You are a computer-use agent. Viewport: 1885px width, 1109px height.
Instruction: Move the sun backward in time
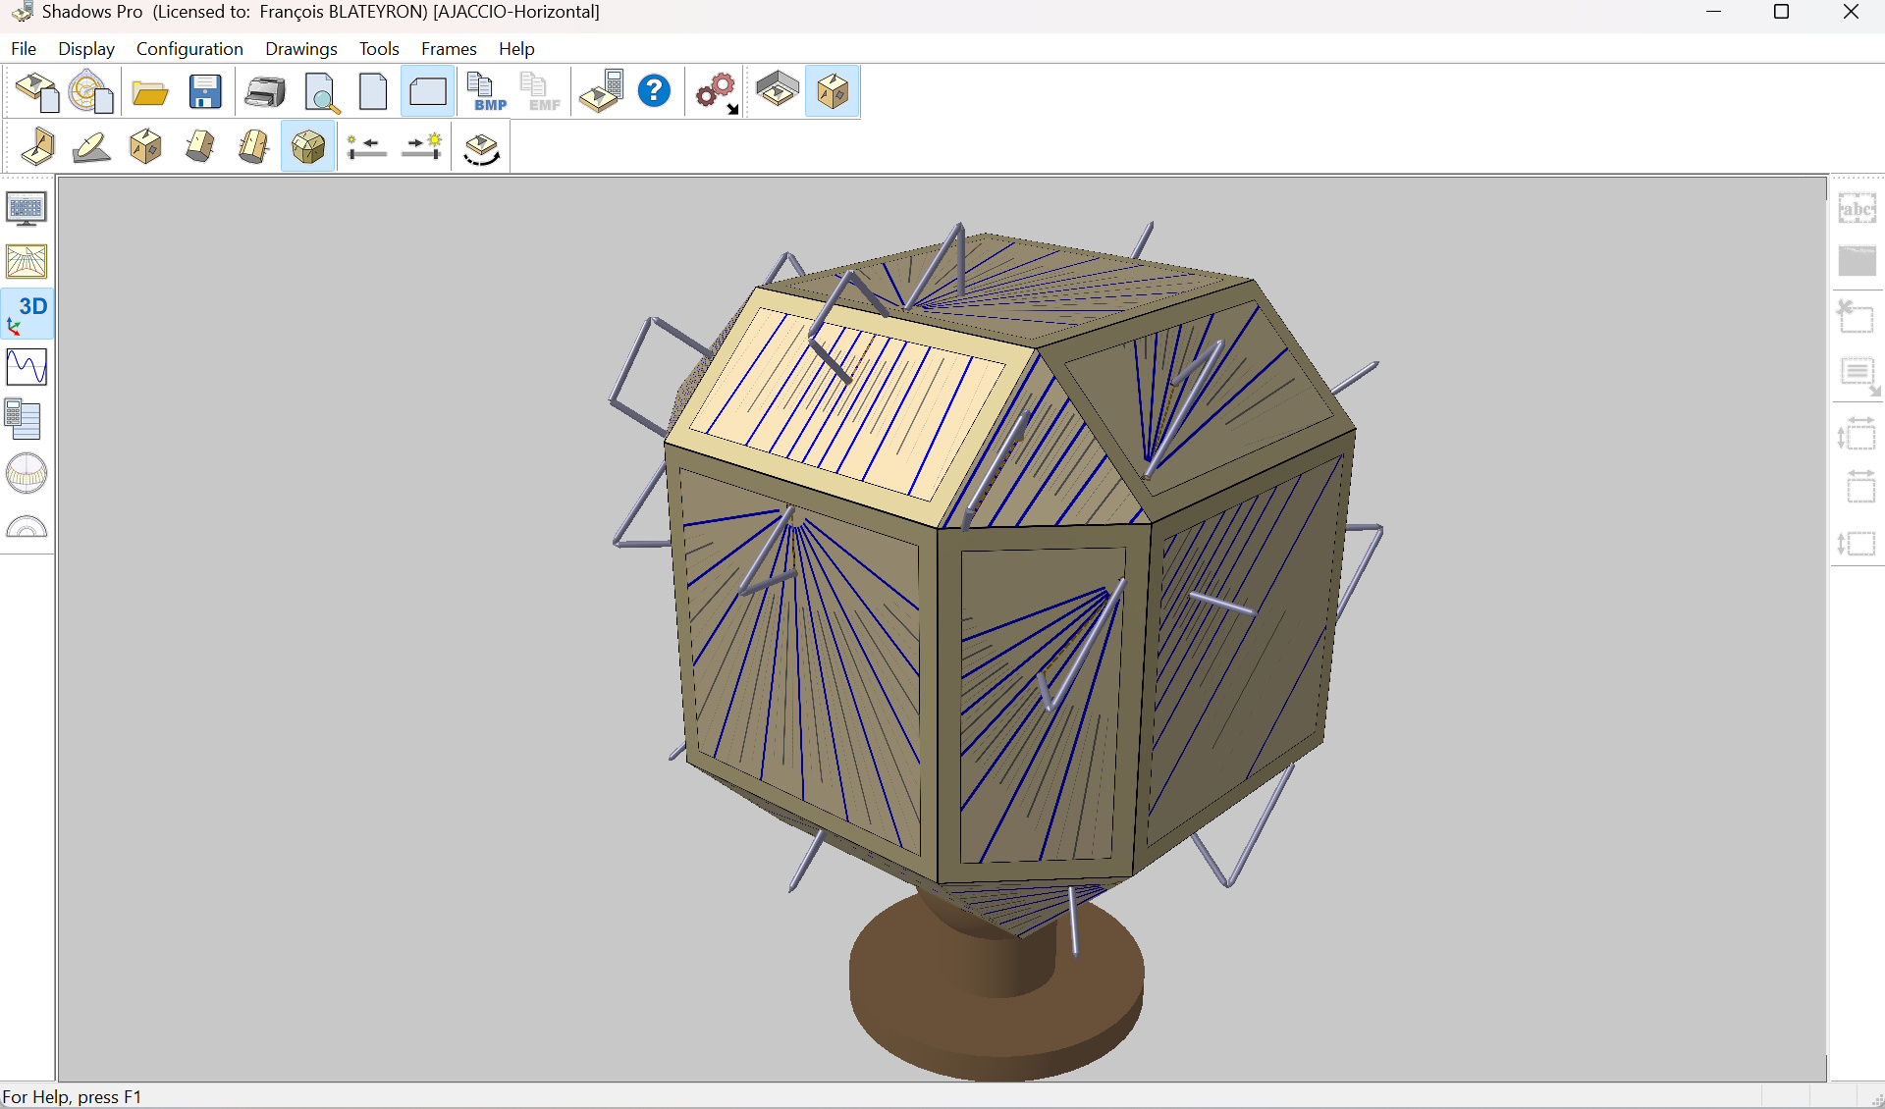pos(367,147)
